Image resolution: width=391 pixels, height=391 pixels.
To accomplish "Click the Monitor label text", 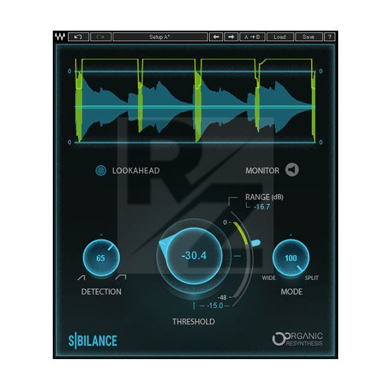I will 263,171.
